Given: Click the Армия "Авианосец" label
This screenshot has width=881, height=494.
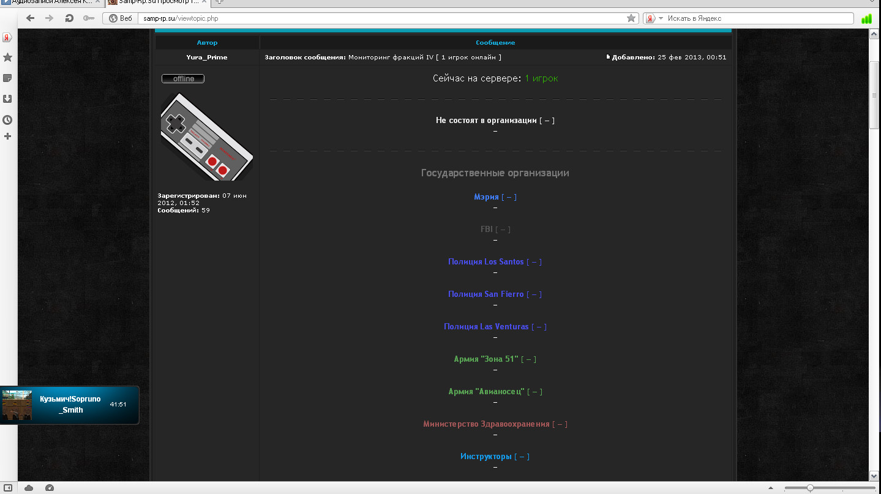Looking at the screenshot, I should point(487,392).
